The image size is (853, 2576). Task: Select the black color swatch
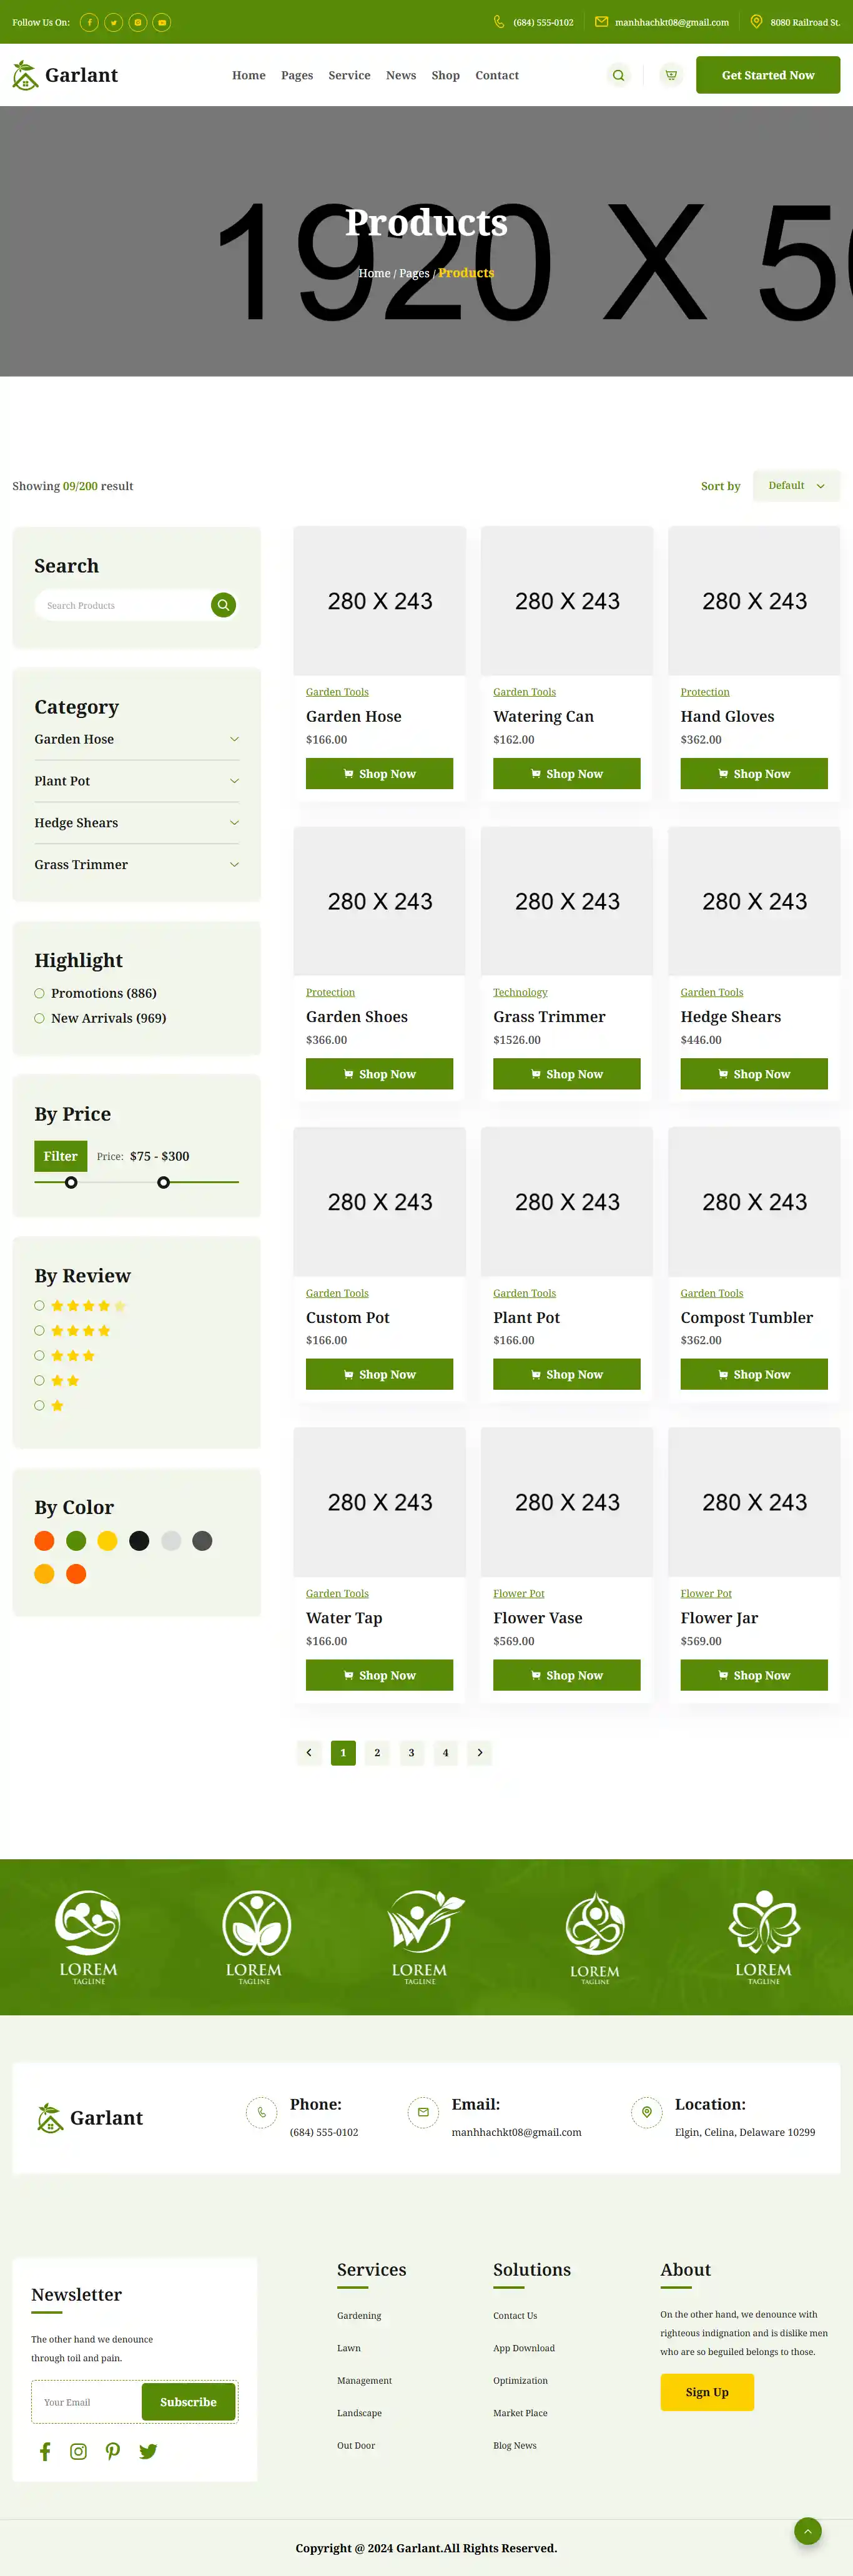click(139, 1541)
